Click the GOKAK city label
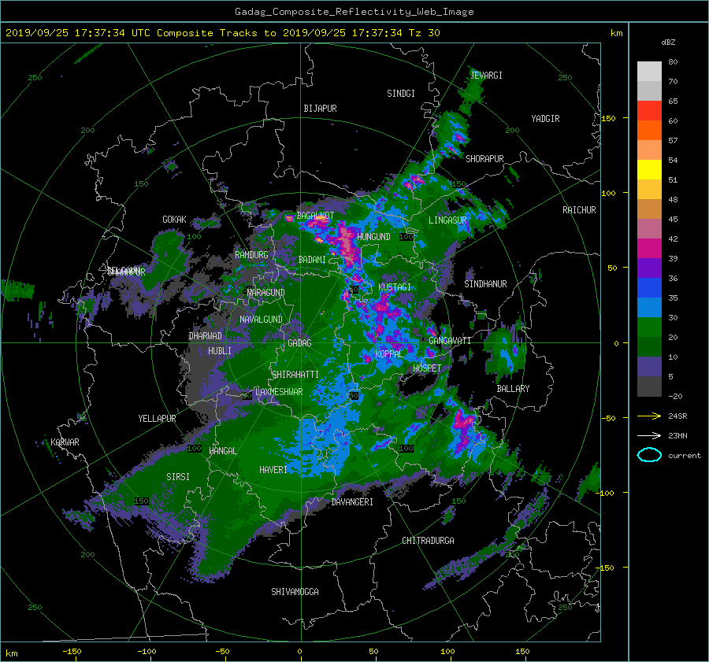The image size is (709, 662). (x=174, y=220)
